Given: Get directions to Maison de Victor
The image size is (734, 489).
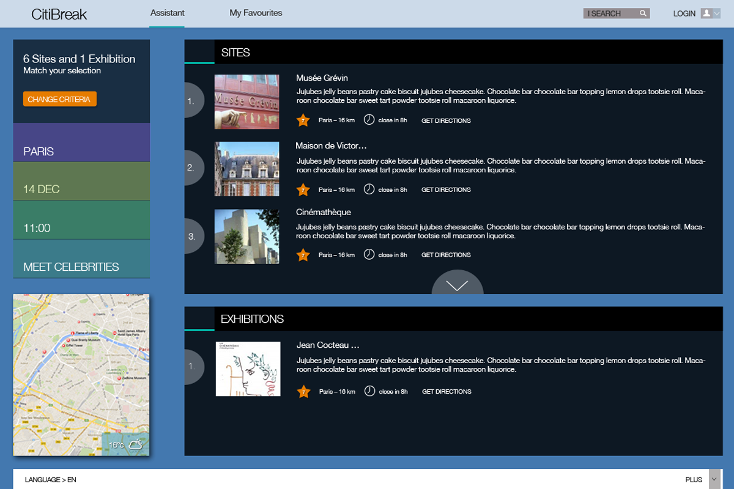Looking at the screenshot, I should coord(446,189).
